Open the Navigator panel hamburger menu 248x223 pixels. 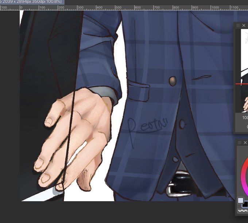tap(238, 26)
